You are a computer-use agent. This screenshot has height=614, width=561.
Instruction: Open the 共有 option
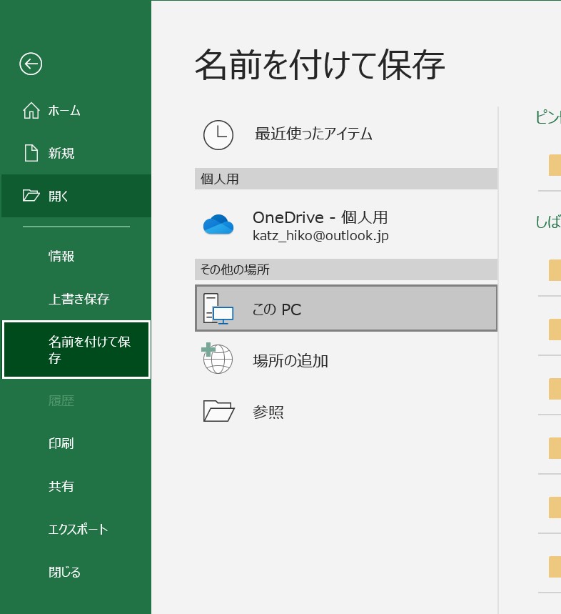point(76,486)
